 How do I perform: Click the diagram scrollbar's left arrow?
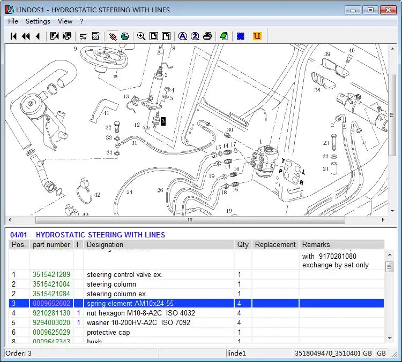click(x=10, y=220)
